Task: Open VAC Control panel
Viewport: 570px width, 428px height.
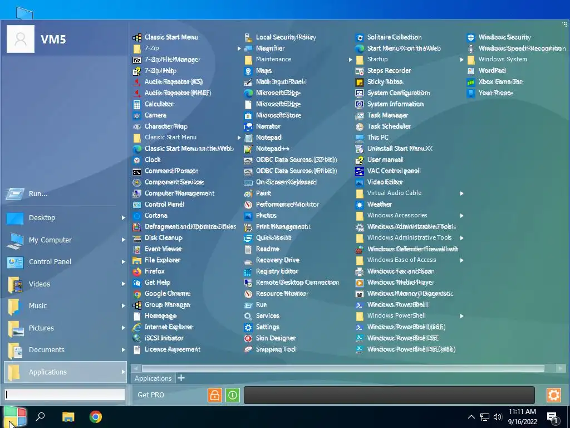Action: point(388,171)
